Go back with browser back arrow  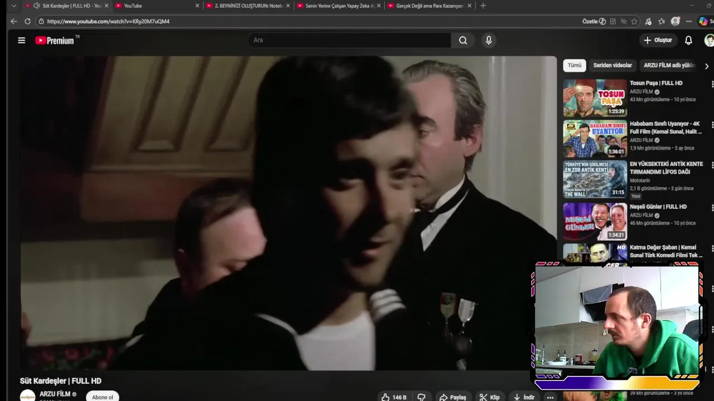coord(13,21)
